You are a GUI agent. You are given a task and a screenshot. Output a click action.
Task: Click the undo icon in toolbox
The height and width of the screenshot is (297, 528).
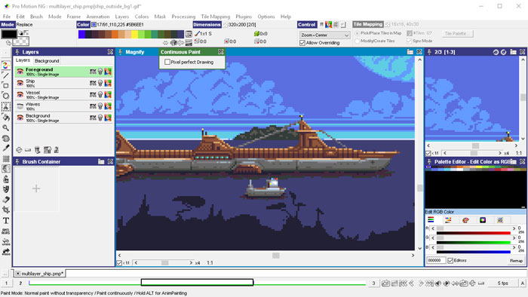tap(6, 241)
